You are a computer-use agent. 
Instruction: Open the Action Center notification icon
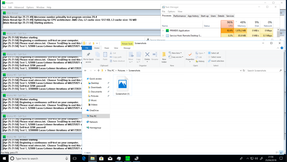281,158
